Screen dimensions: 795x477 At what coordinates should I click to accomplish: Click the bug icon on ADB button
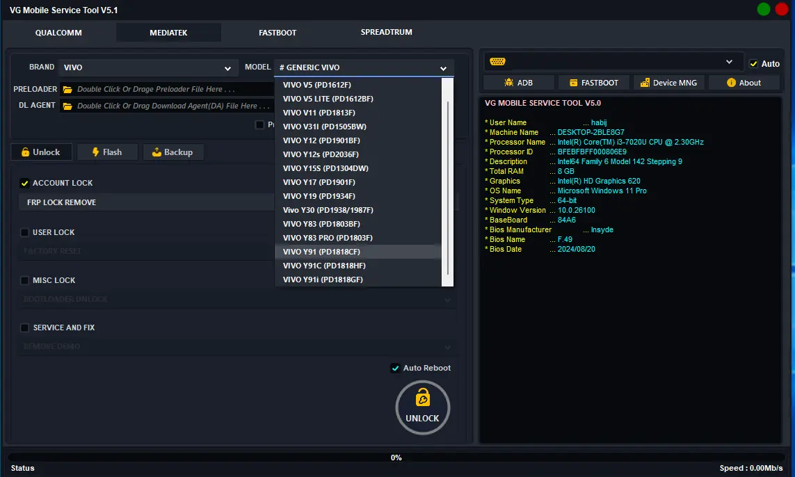508,83
